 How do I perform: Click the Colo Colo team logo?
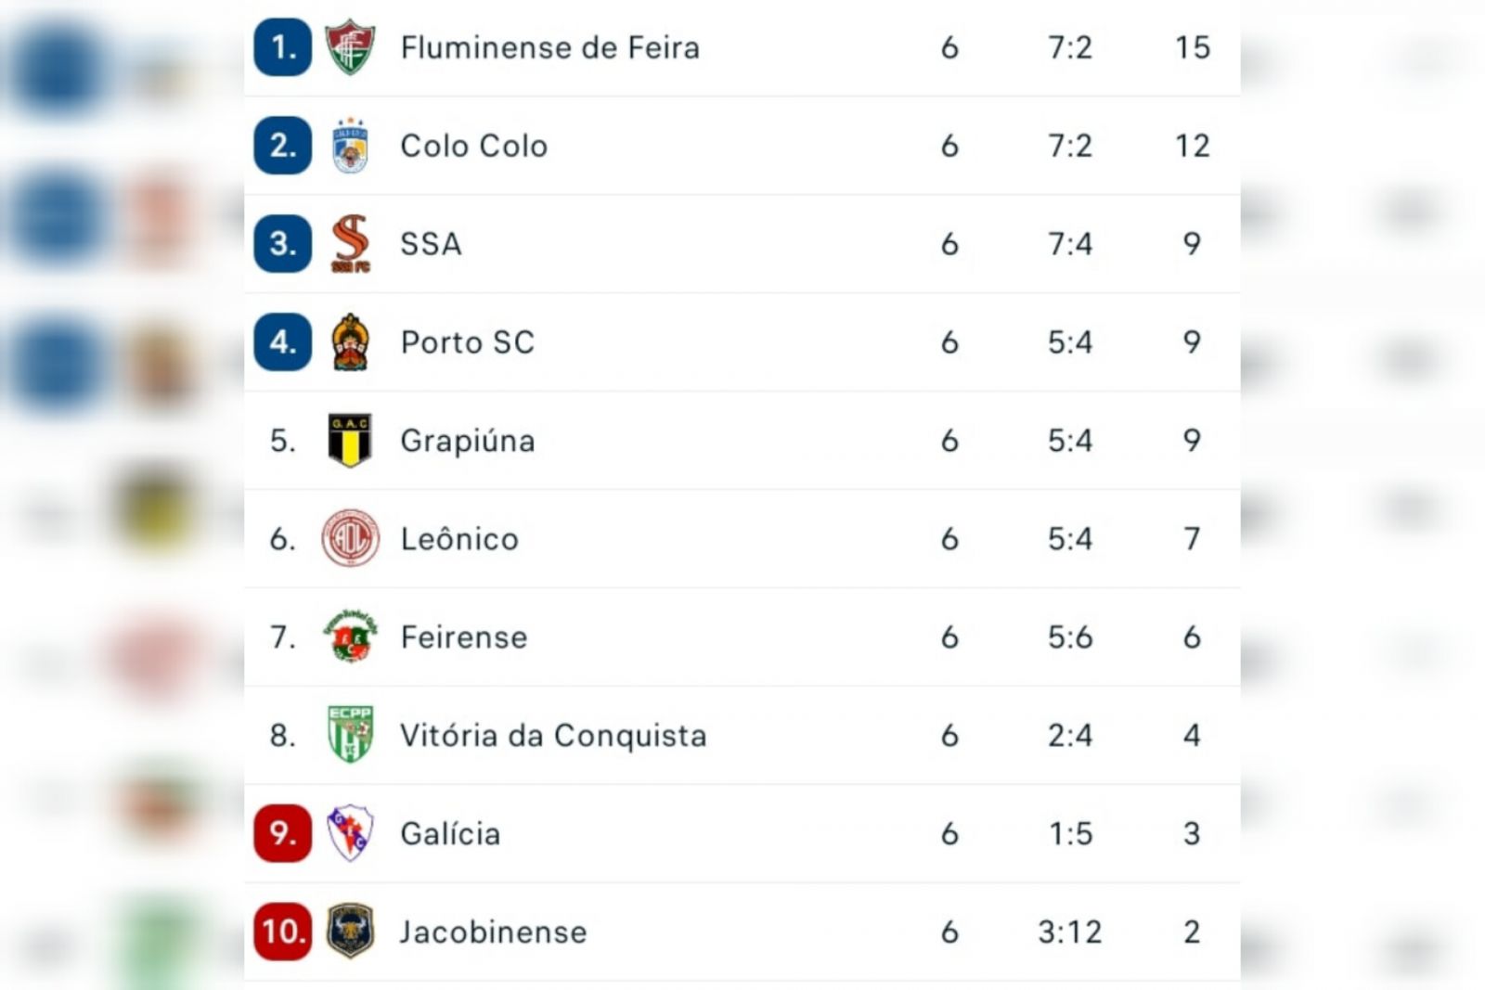coord(350,146)
